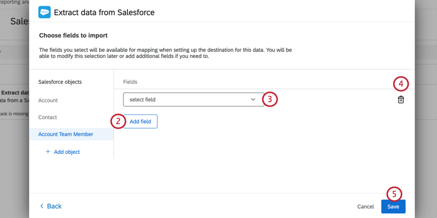The height and width of the screenshot is (218, 437).
Task: Click the 'Fields' column label
Action: (x=130, y=82)
